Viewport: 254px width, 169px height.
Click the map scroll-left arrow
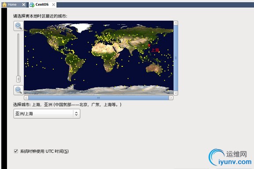click(x=26, y=98)
